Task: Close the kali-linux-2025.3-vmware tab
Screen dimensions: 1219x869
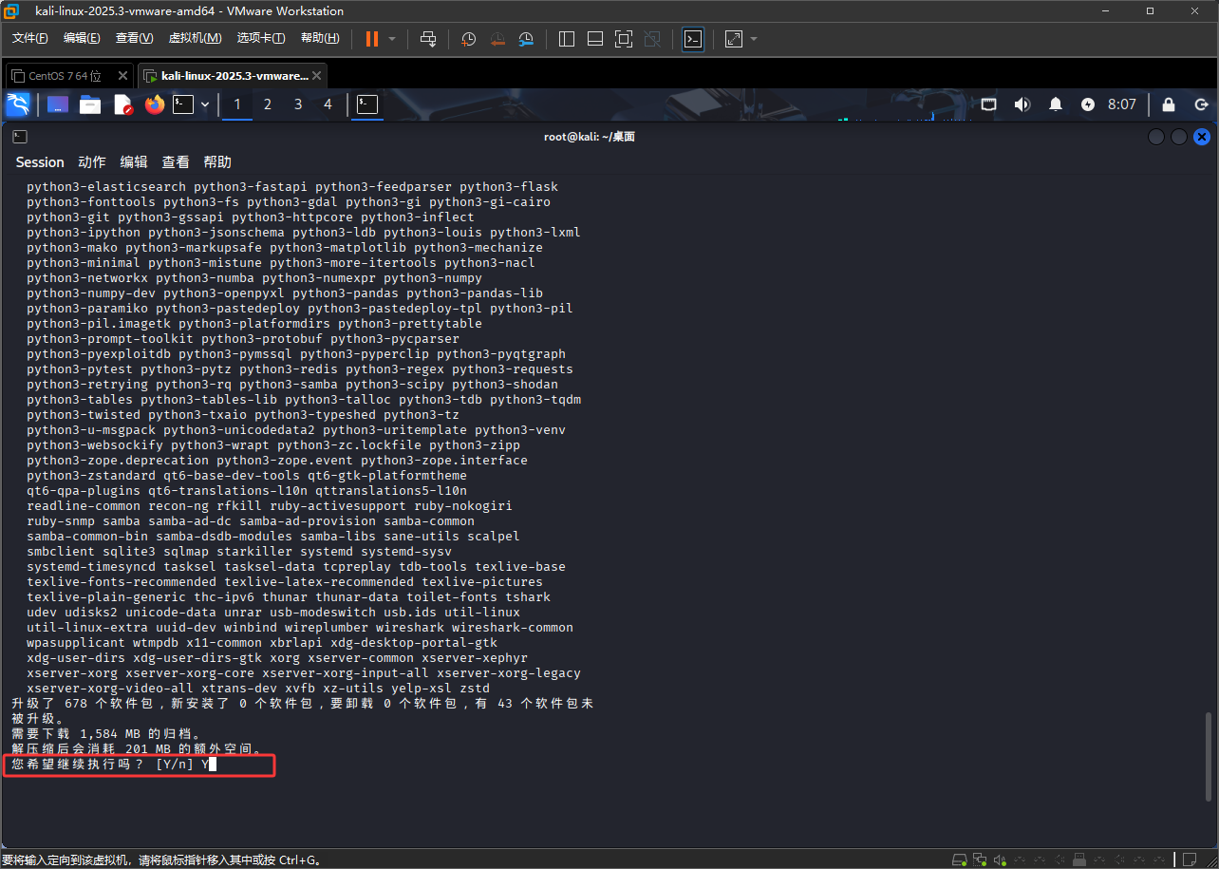Action: click(x=316, y=76)
